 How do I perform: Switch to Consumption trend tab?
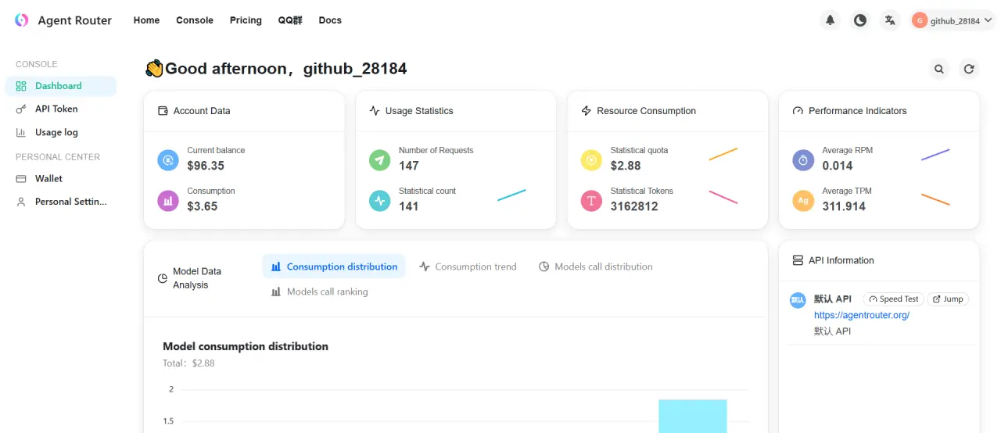[x=468, y=267]
